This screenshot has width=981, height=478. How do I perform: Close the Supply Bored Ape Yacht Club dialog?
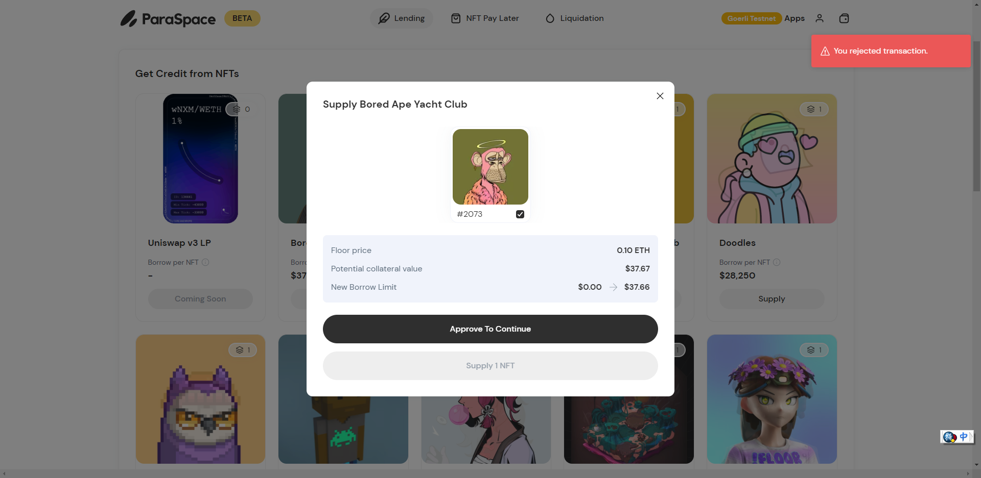[660, 96]
